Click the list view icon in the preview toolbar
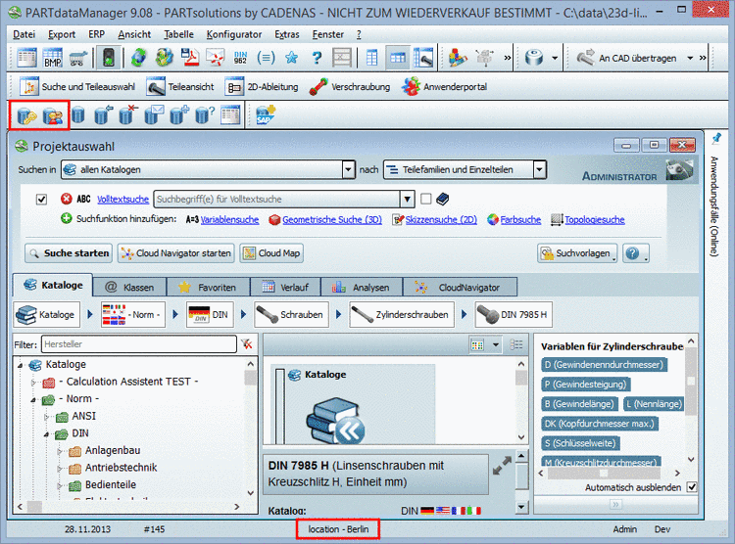 click(516, 345)
